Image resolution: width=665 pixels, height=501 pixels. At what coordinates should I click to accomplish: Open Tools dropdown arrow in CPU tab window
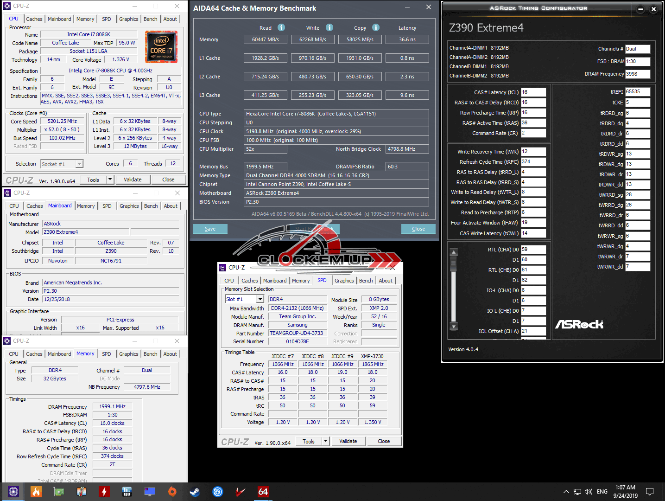tap(110, 180)
